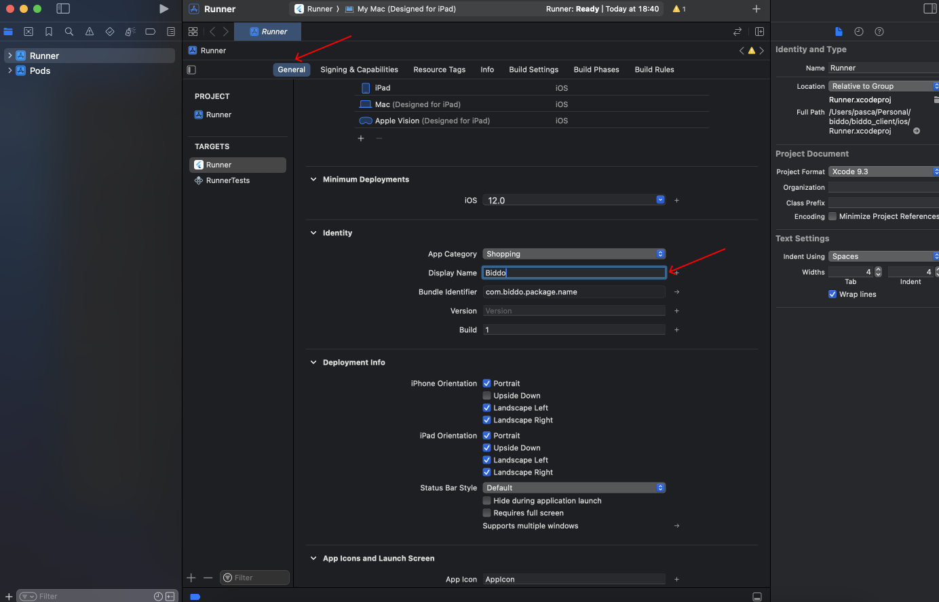Toggle iPhone Landscape Right checkbox
This screenshot has height=602, width=939.
[x=486, y=420]
